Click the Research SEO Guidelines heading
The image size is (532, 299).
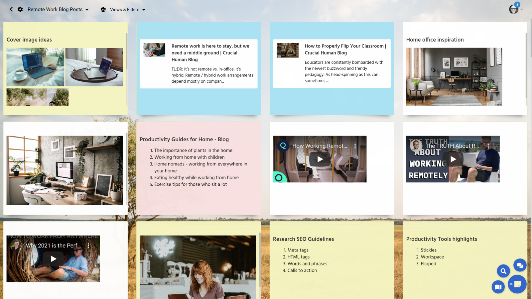pyautogui.click(x=303, y=239)
